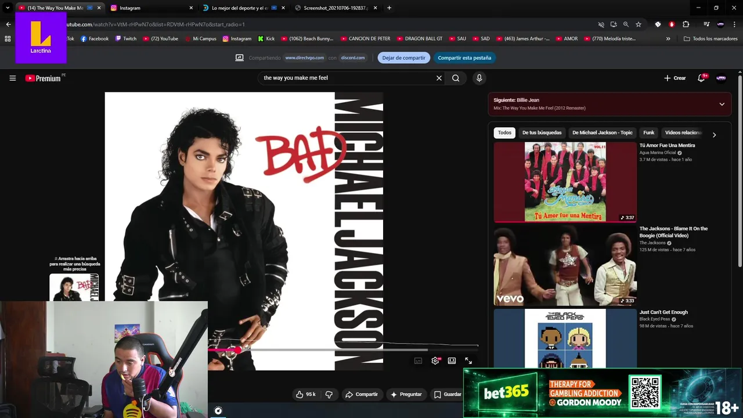Bookmark this page with star icon

click(639, 24)
